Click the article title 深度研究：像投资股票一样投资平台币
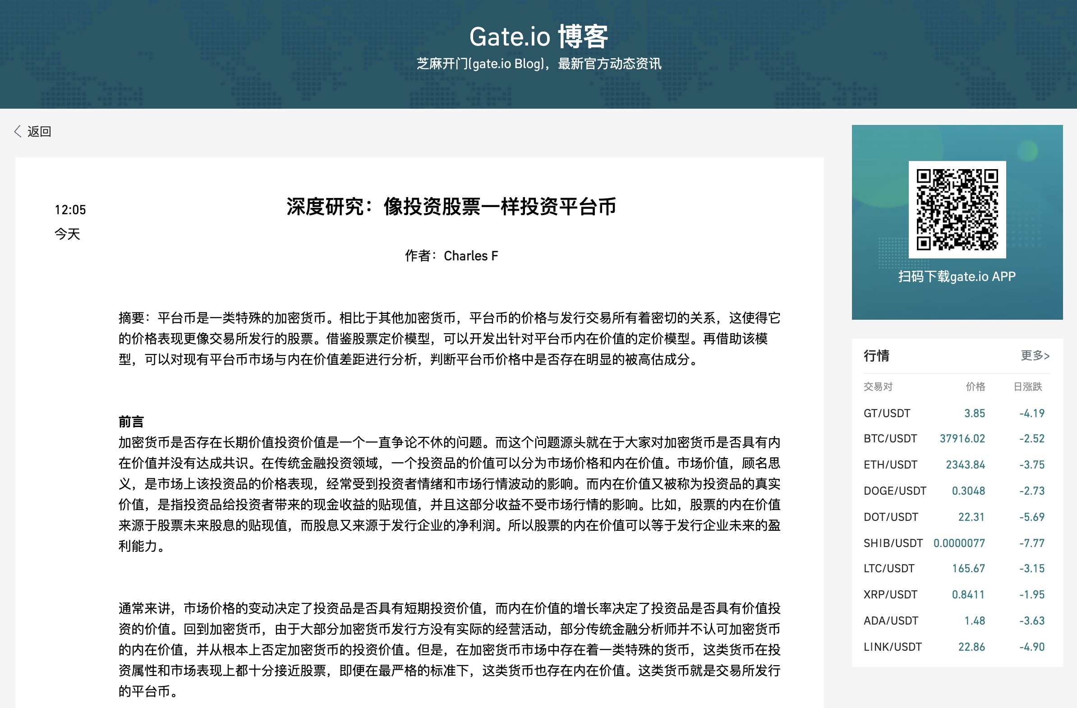 (x=451, y=207)
